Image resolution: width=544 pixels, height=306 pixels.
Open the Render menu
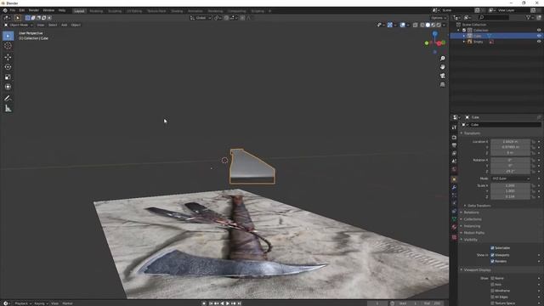(34, 10)
